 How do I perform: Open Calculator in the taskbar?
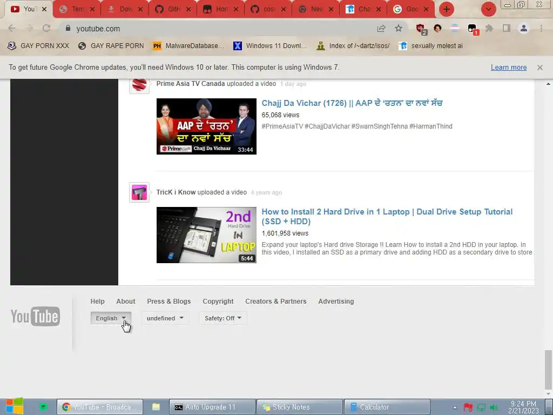[387, 407]
